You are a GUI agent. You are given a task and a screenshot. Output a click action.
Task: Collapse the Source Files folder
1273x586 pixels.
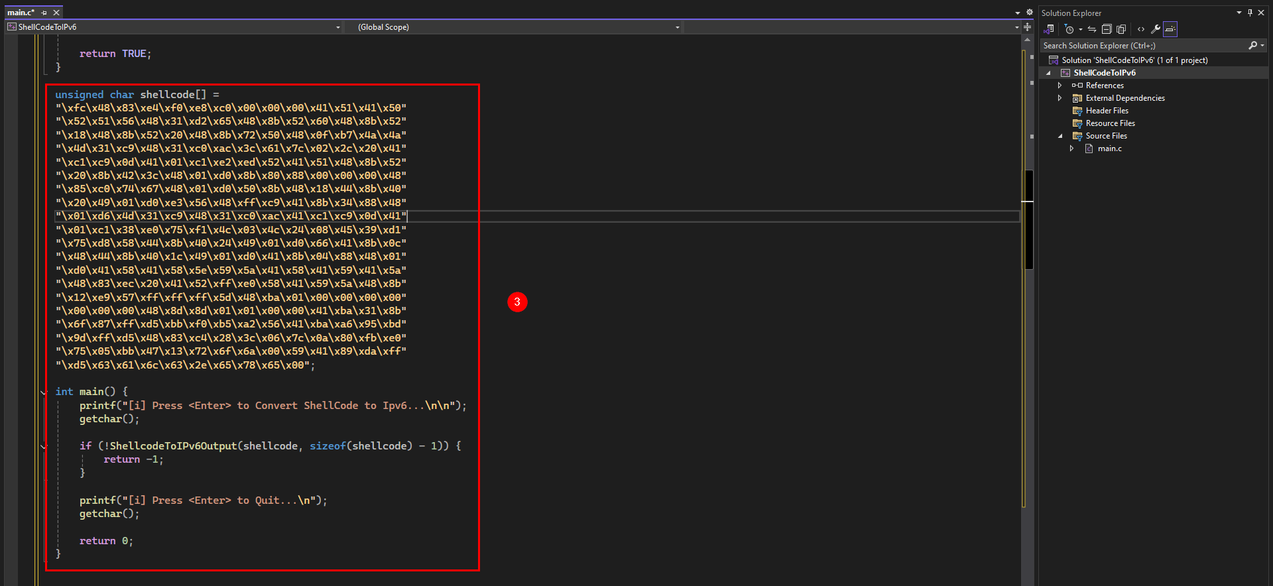click(x=1060, y=136)
